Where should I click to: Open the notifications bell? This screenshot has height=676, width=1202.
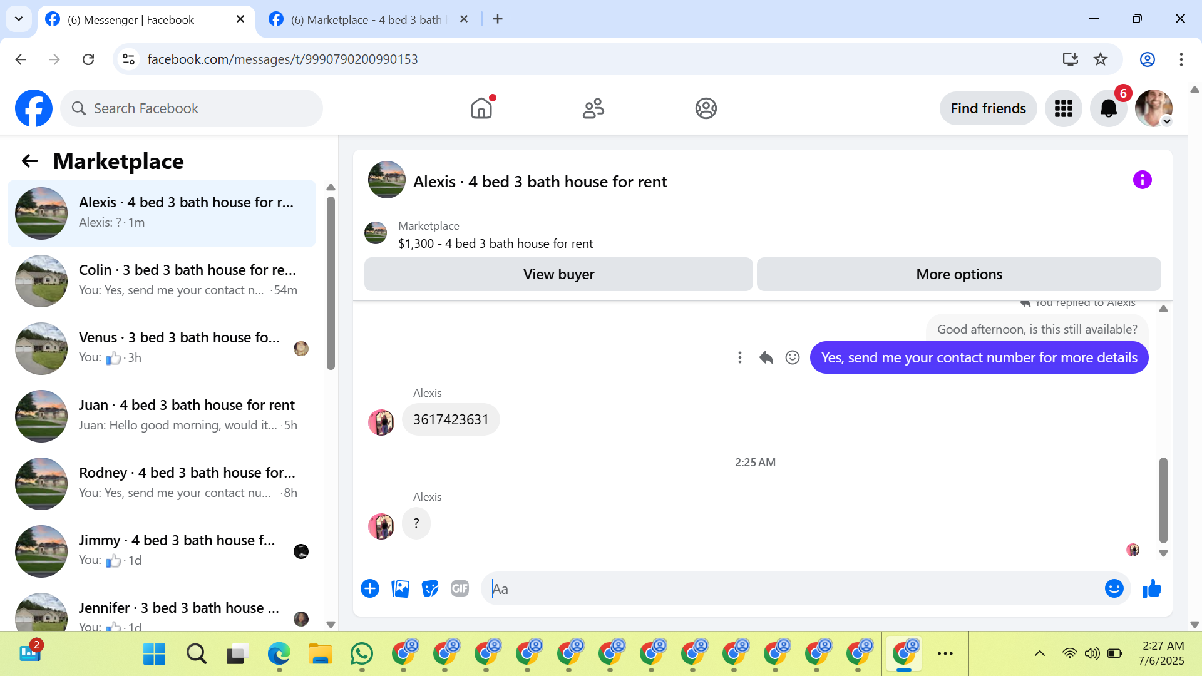point(1108,108)
